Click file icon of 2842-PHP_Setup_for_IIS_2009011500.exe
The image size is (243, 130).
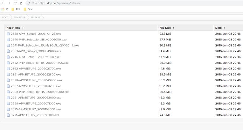pos(8,63)
